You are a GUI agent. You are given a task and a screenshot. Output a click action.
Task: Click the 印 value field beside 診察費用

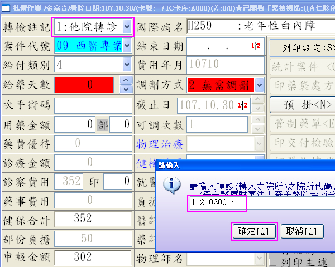pyautogui.click(x=121, y=181)
